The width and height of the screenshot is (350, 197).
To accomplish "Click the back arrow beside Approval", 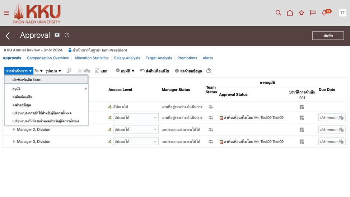I will [x=8, y=36].
